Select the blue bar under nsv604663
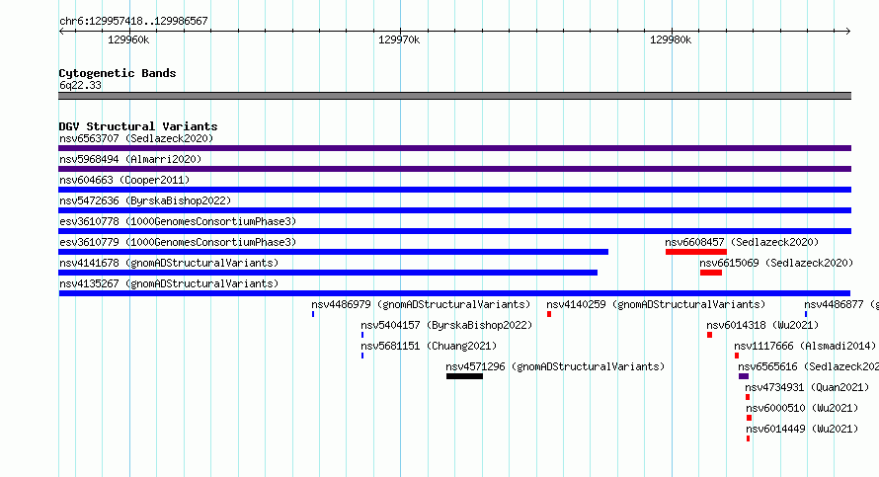The width and height of the screenshot is (879, 477). (454, 190)
